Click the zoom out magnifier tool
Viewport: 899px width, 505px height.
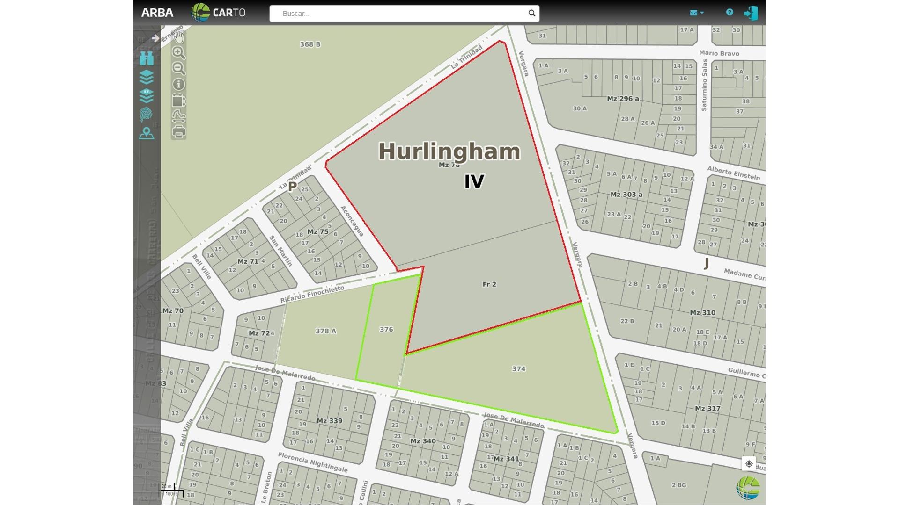[178, 68]
